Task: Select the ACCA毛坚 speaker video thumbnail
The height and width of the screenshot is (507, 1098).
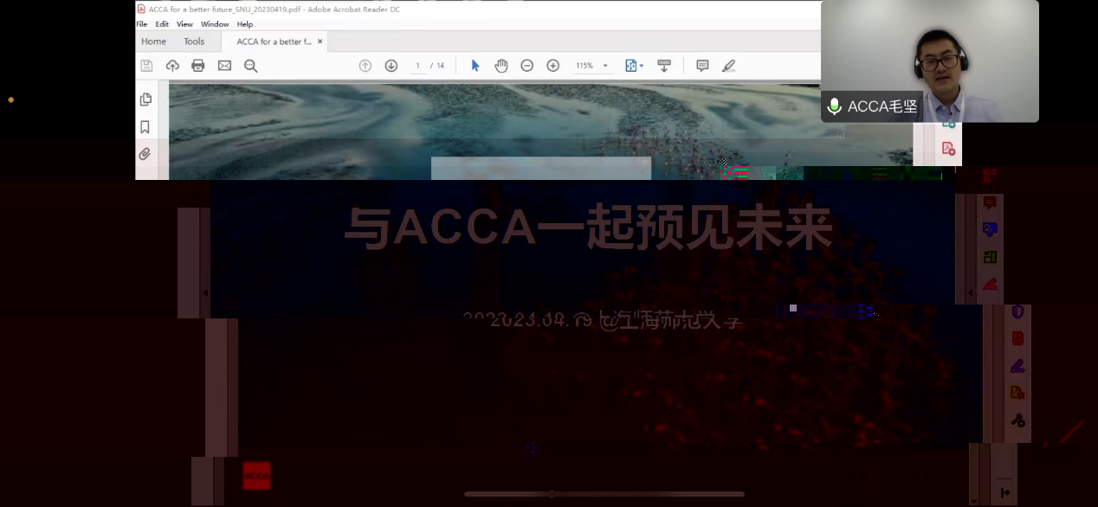Action: [930, 61]
